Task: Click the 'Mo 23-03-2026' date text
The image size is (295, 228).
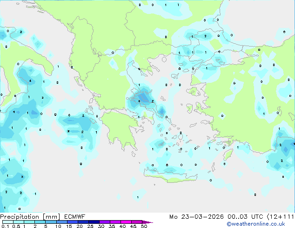Action: [x=196, y=217]
